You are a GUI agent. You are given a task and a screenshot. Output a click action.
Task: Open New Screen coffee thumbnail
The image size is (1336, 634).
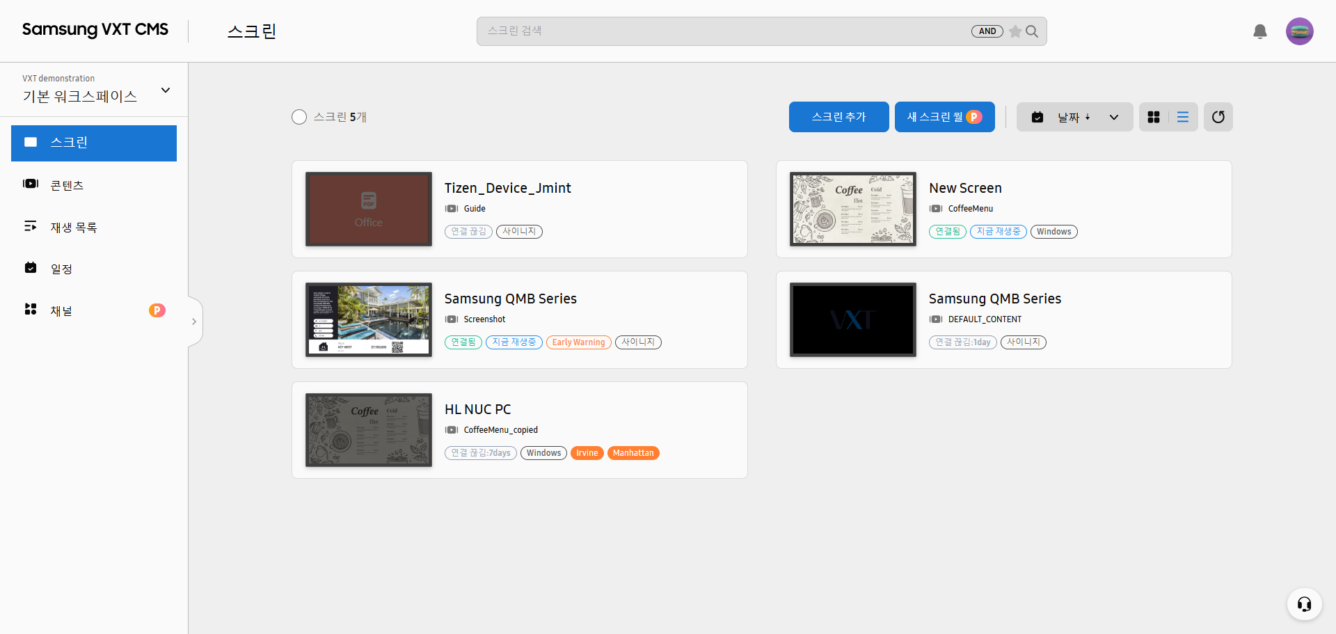[x=853, y=209]
